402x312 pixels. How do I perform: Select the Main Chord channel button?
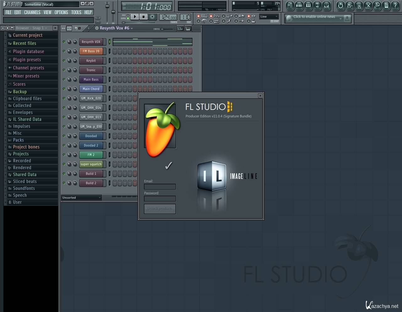pos(91,89)
